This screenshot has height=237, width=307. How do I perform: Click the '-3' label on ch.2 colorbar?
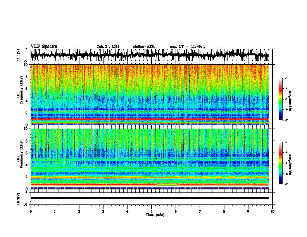click(286, 142)
